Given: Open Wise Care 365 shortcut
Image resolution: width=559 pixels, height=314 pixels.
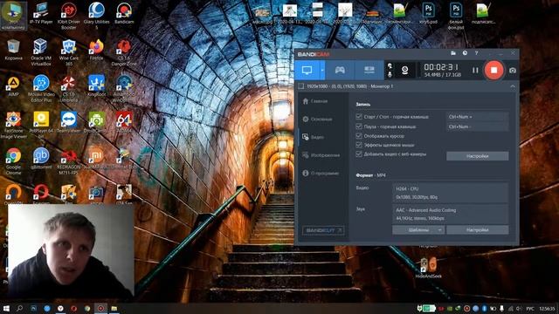Looking at the screenshot, I should coord(69,52).
